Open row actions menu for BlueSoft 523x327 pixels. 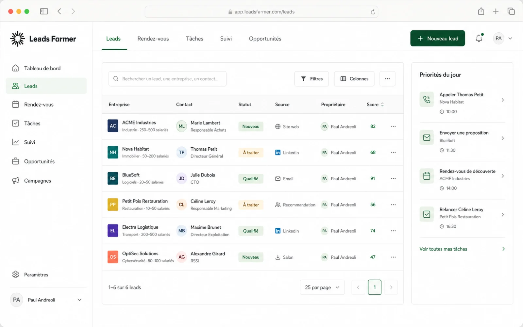coord(393,179)
